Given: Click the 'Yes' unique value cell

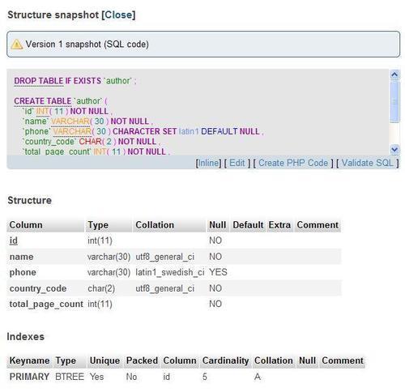Looking at the screenshot, I should [x=96, y=377].
